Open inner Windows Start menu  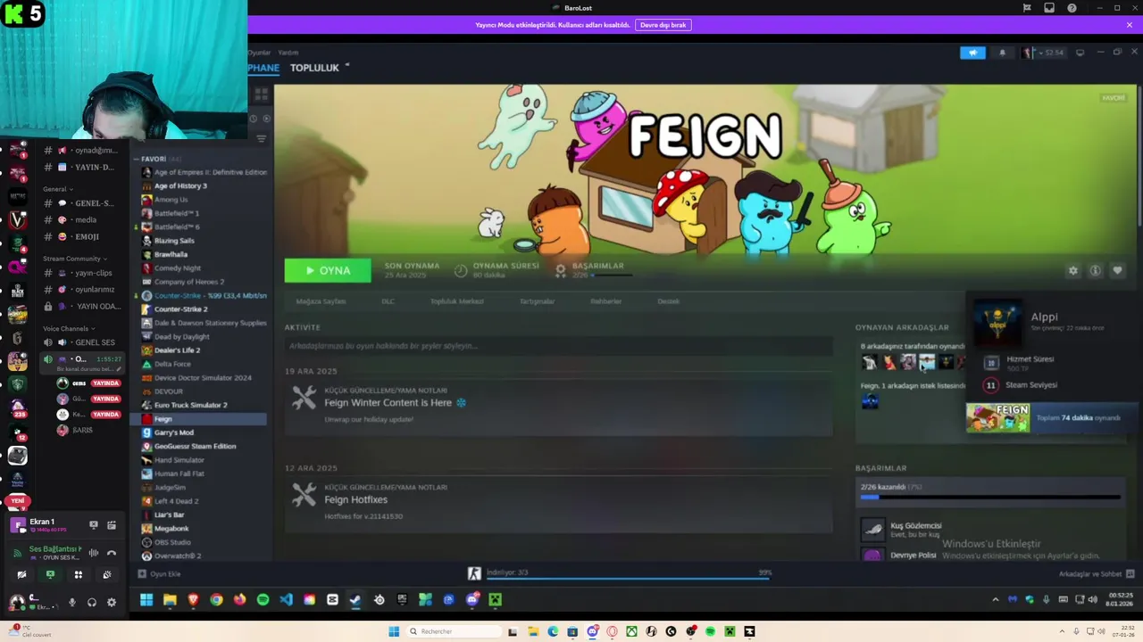coord(146,600)
